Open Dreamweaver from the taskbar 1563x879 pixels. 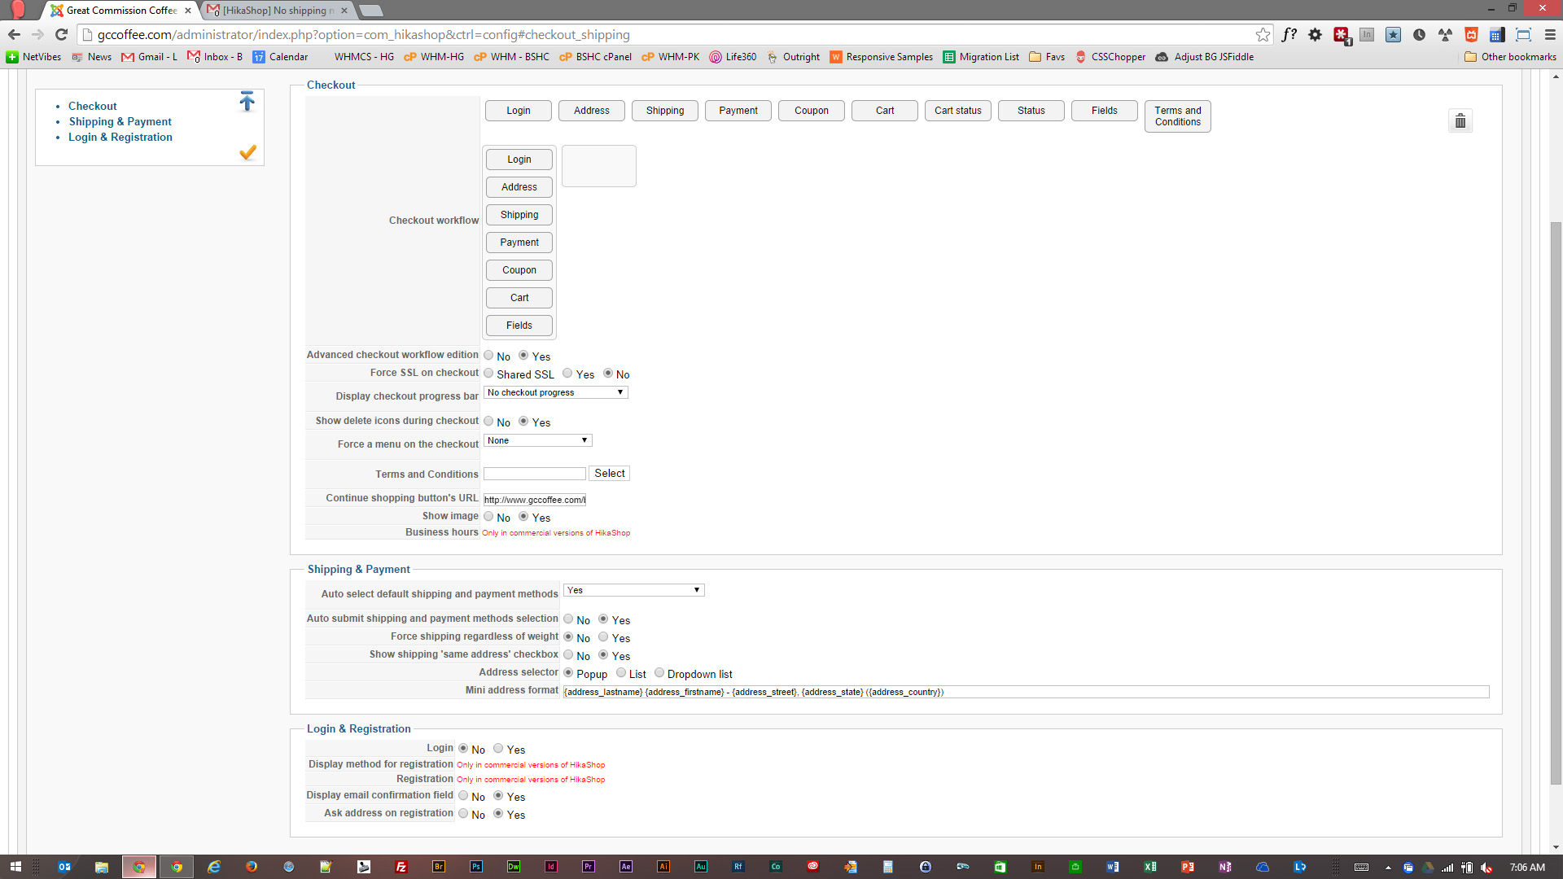click(x=514, y=867)
